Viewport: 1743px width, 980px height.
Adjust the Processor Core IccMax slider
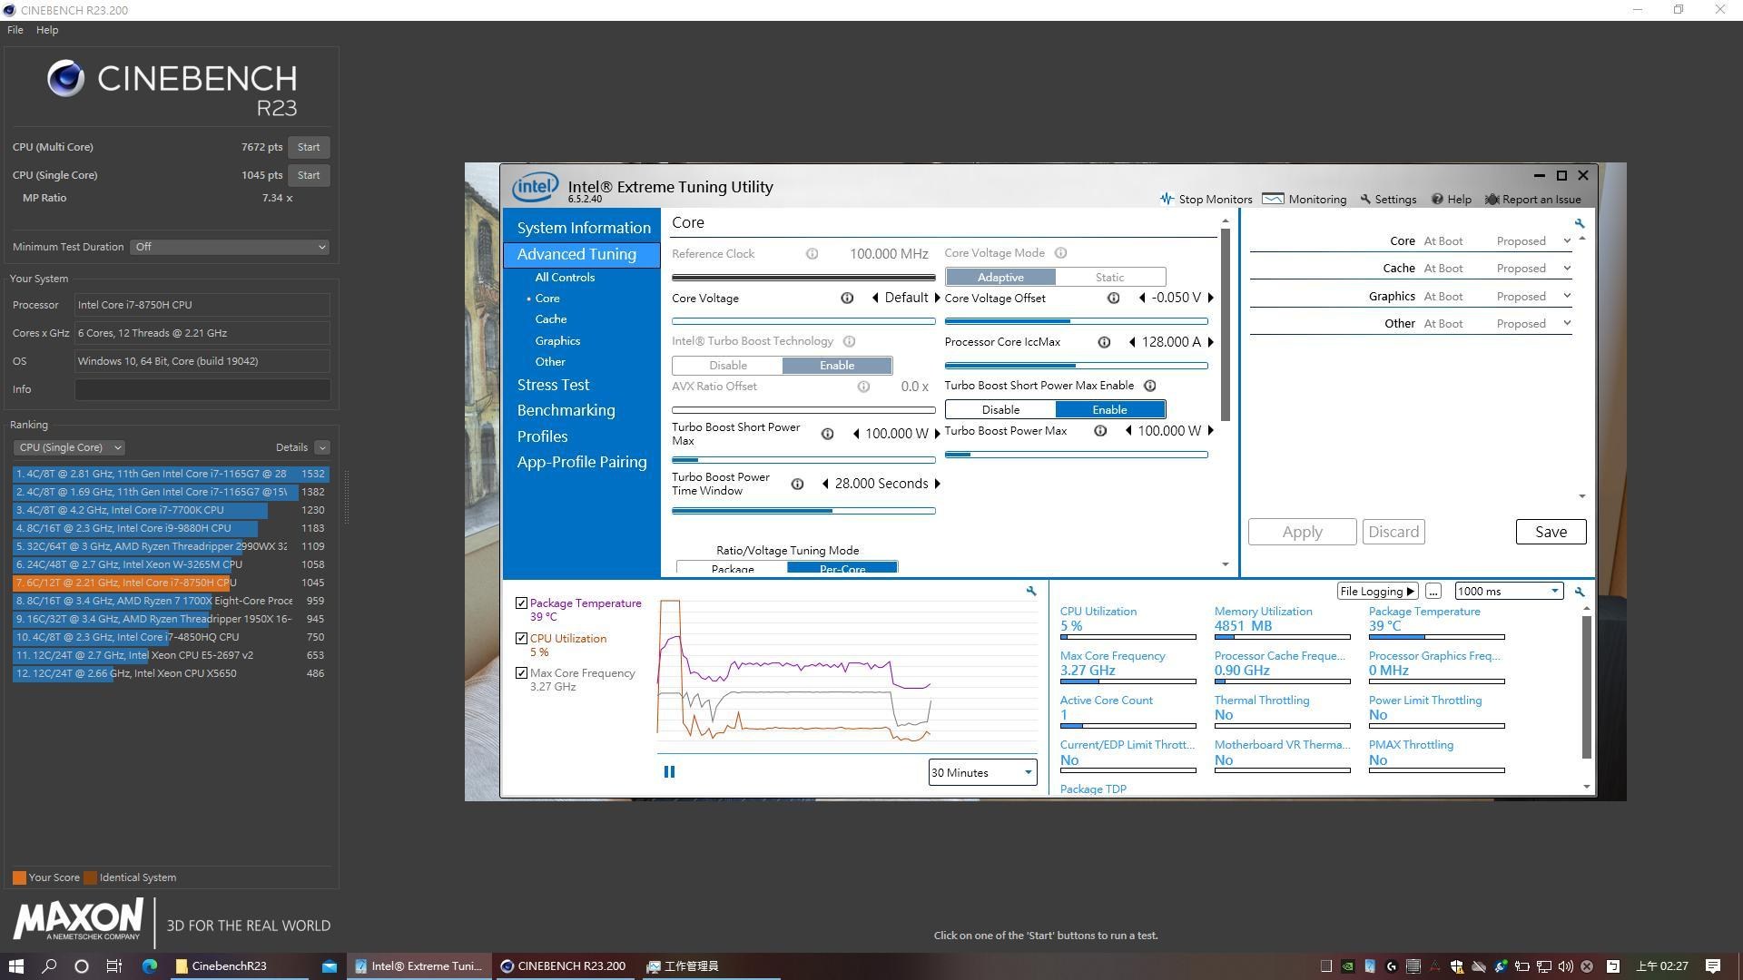(x=1076, y=366)
